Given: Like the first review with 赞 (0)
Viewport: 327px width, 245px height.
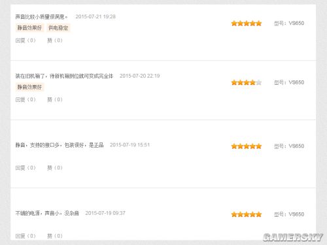Looking at the screenshot, I should pyautogui.click(x=55, y=41).
